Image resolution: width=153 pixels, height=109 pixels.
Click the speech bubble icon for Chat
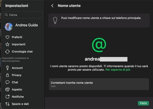tap(8, 82)
